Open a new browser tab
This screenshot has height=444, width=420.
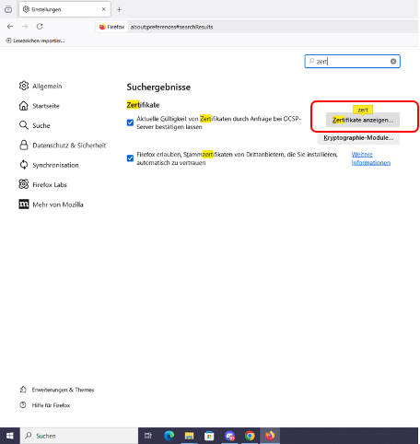click(119, 9)
